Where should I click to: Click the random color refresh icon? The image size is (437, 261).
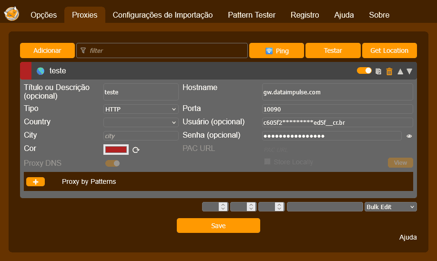click(136, 150)
